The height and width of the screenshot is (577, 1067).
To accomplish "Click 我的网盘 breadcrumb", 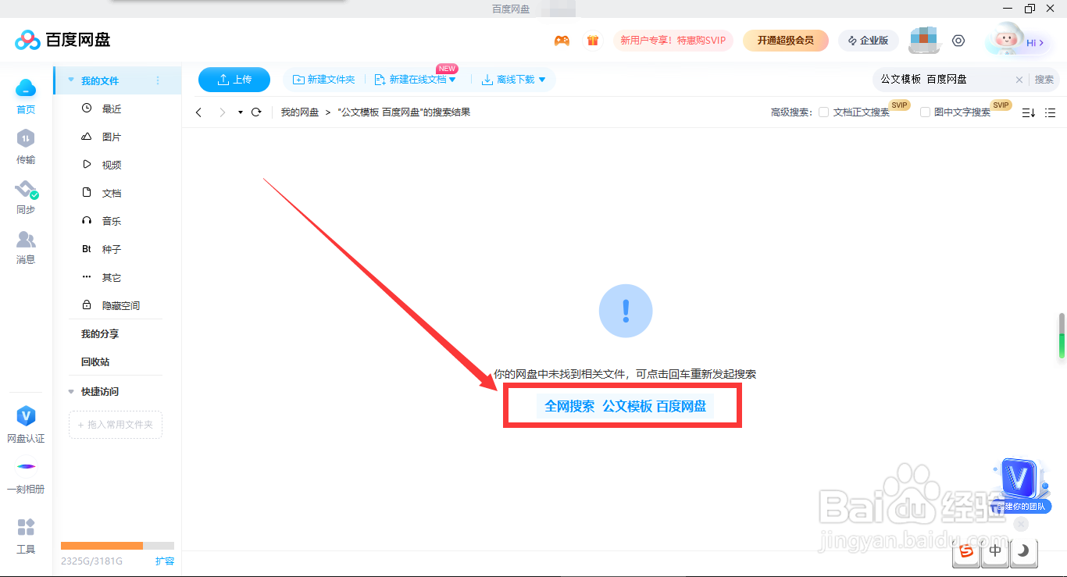I will (x=300, y=112).
